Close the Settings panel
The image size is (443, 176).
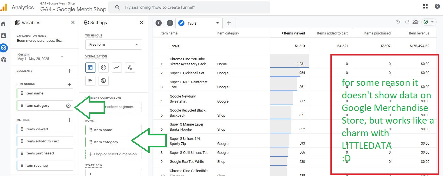(x=141, y=22)
